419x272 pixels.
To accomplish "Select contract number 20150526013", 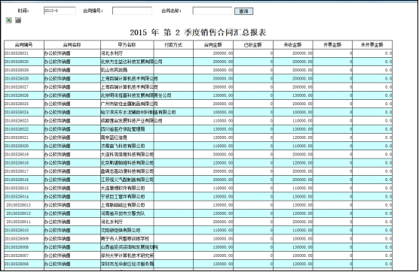I will tap(19, 205).
